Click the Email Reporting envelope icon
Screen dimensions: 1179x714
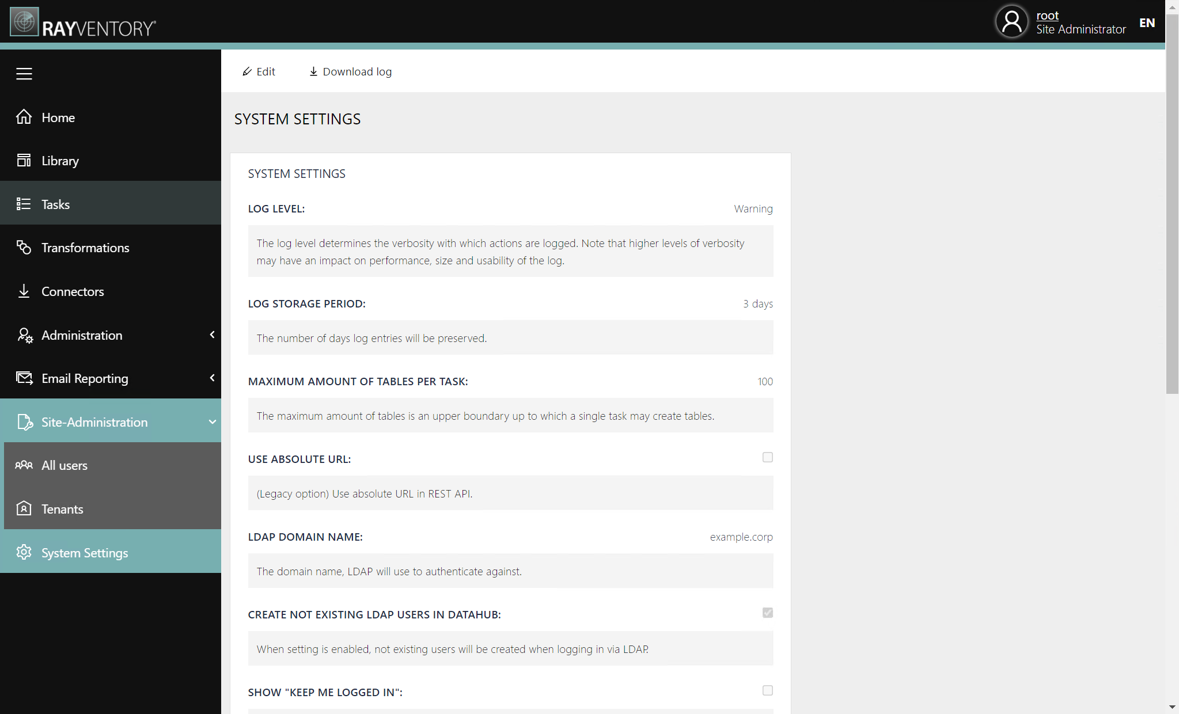tap(24, 378)
